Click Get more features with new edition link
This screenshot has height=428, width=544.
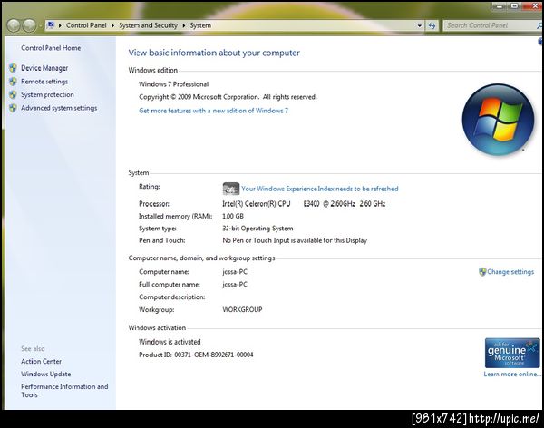point(213,111)
